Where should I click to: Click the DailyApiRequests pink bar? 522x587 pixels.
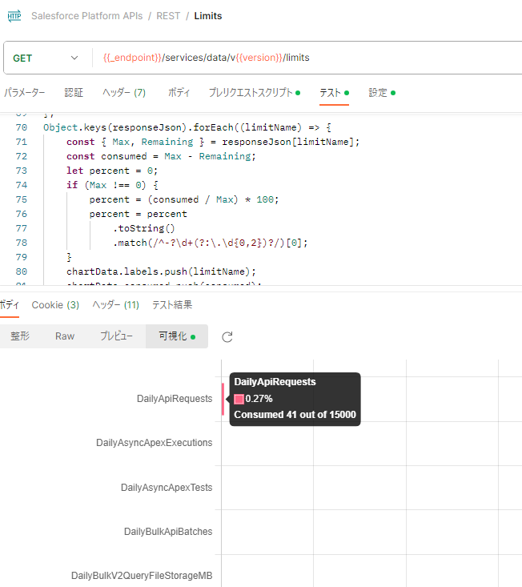pyautogui.click(x=223, y=399)
